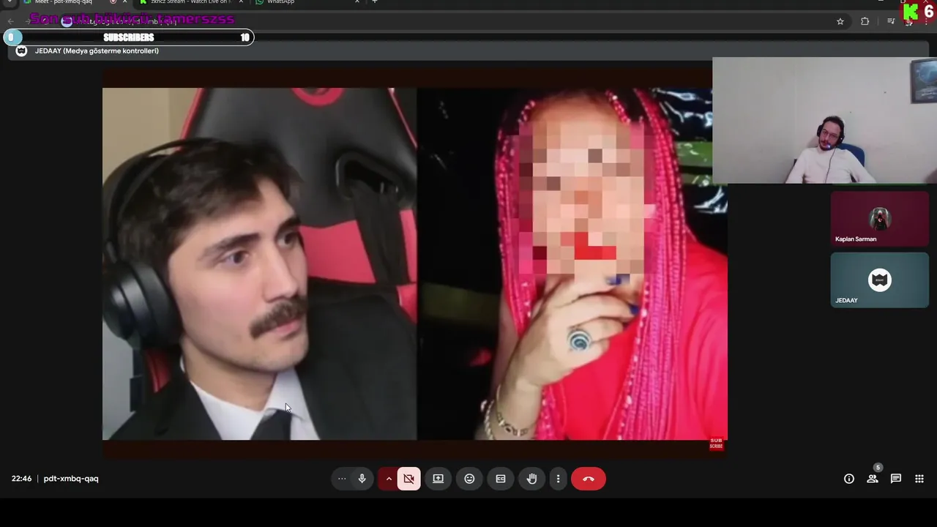Raise hand in the meeting

pyautogui.click(x=532, y=479)
